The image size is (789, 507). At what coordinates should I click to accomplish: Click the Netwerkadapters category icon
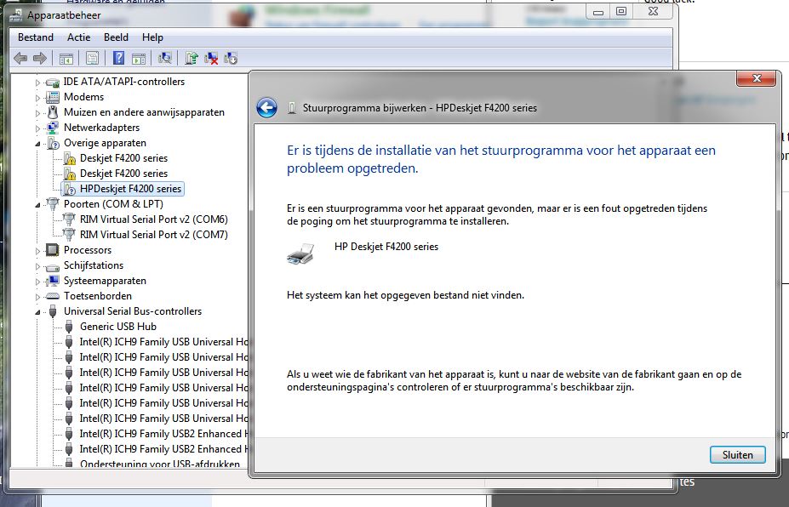[52, 128]
